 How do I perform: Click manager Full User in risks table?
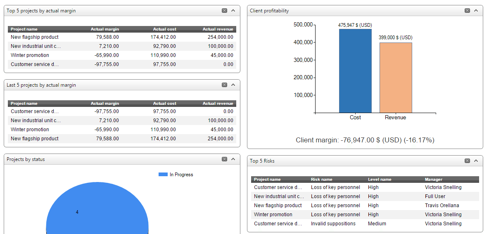pos(435,196)
